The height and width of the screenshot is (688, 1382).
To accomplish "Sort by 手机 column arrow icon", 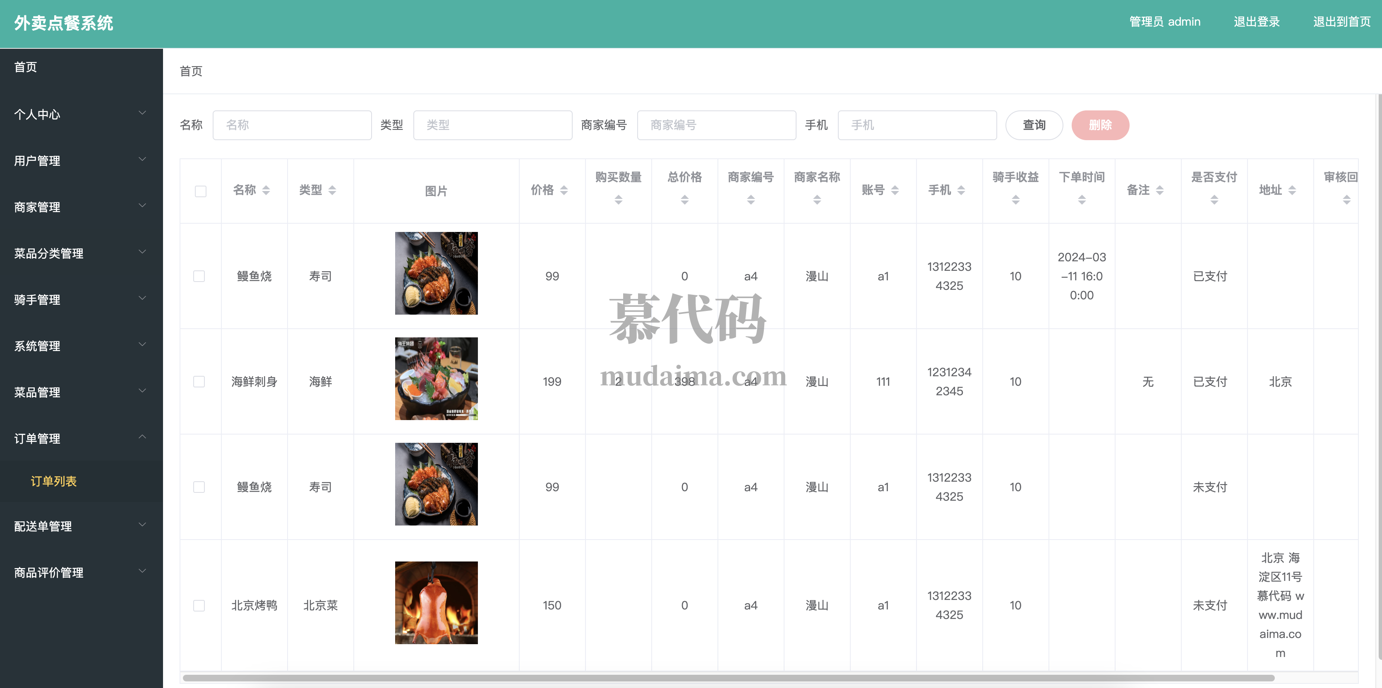I will click(x=961, y=190).
